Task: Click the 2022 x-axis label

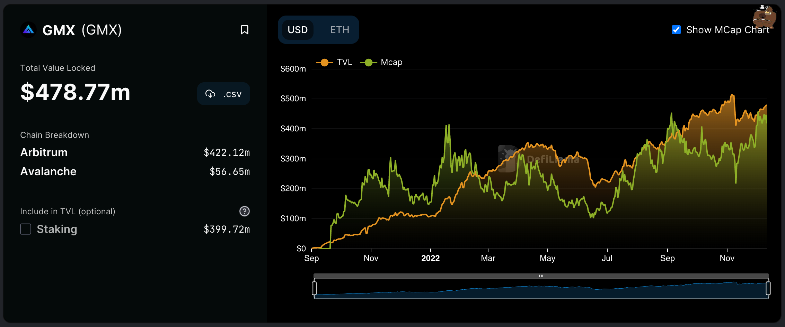Action: point(430,258)
